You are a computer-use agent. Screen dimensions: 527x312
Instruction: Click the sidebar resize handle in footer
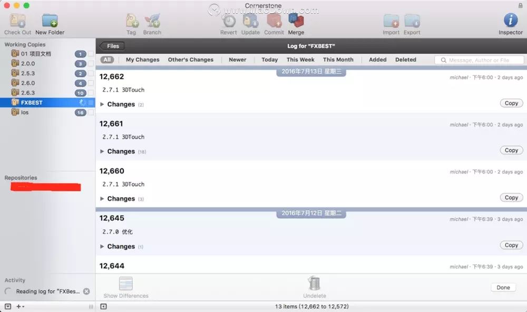pos(91,307)
